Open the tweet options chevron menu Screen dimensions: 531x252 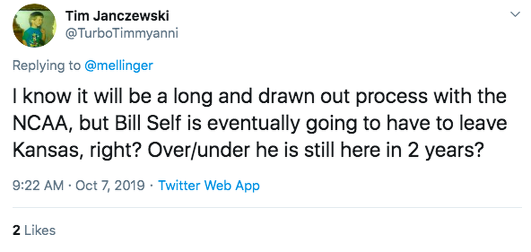pos(515,15)
